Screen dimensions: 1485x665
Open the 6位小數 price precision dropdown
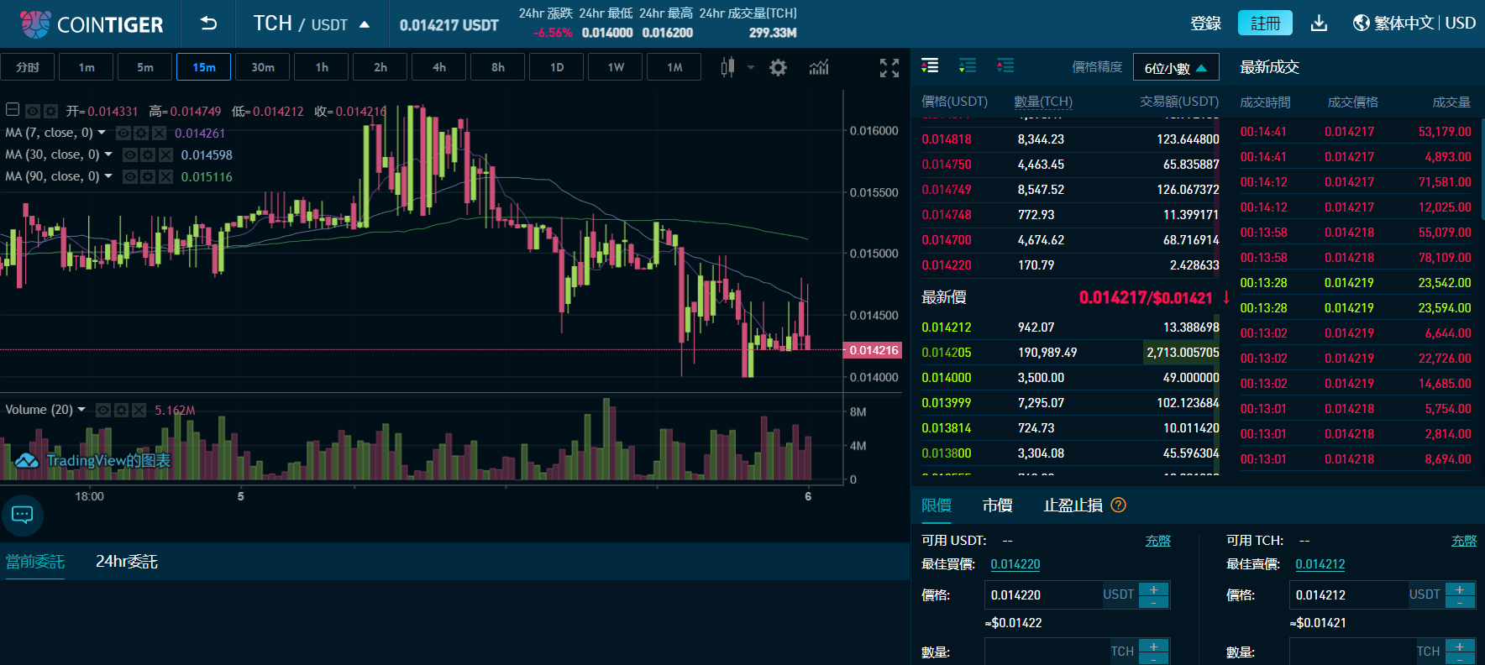pyautogui.click(x=1176, y=67)
